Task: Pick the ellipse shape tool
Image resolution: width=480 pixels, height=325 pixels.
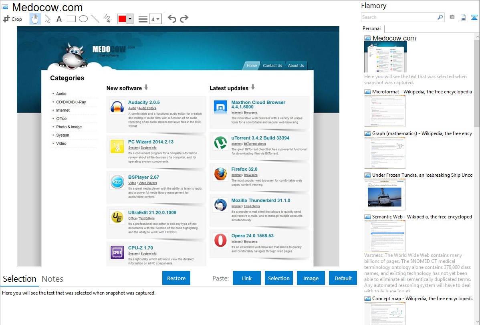Action: pos(83,19)
